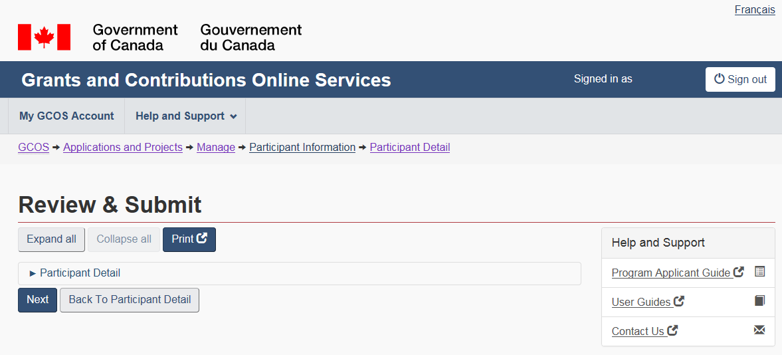Click external-link icon after Contact Us
Viewport: 782px width, 355px height.
tap(673, 330)
